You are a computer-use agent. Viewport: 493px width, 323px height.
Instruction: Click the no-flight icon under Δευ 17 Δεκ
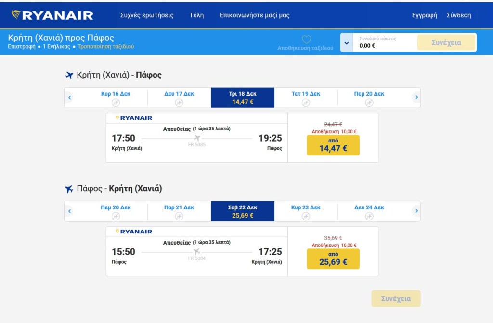pos(179,103)
